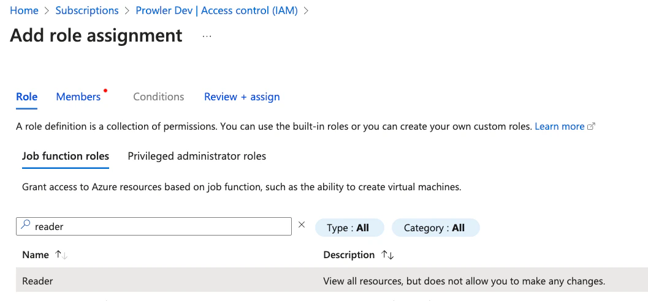Open the ellipsis more options next to title
The width and height of the screenshot is (648, 301).
(x=207, y=36)
